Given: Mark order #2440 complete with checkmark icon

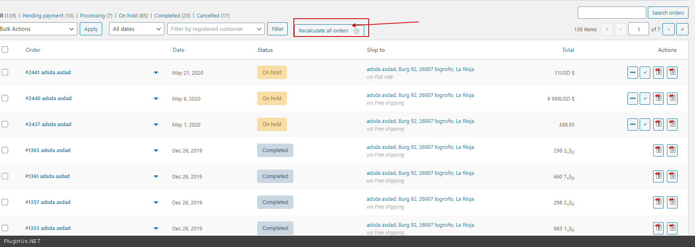Looking at the screenshot, I should [x=645, y=99].
